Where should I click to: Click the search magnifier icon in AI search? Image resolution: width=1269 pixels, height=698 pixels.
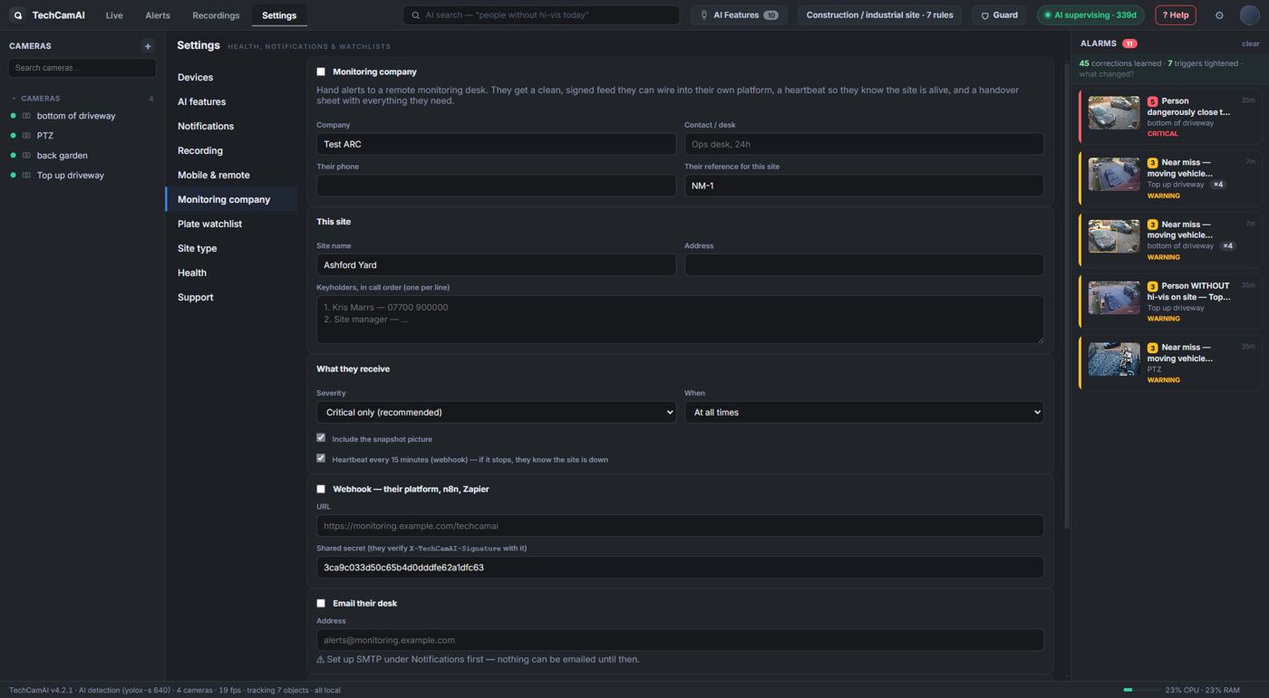(x=416, y=15)
